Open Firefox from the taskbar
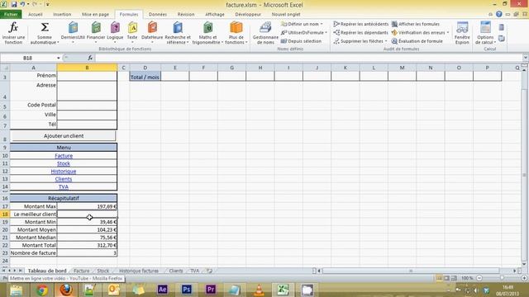 click(66, 290)
